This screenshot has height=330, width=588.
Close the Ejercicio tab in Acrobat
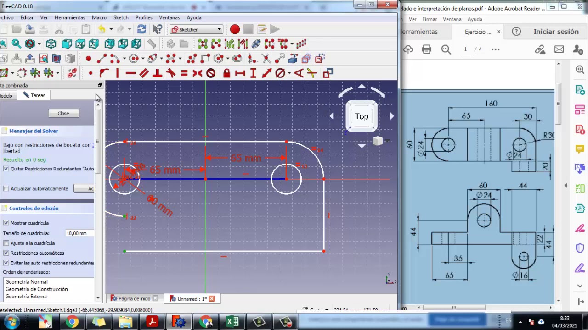click(498, 32)
